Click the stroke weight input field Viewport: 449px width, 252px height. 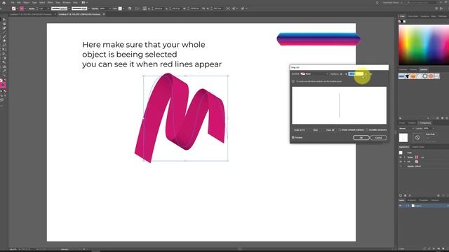click(42, 8)
